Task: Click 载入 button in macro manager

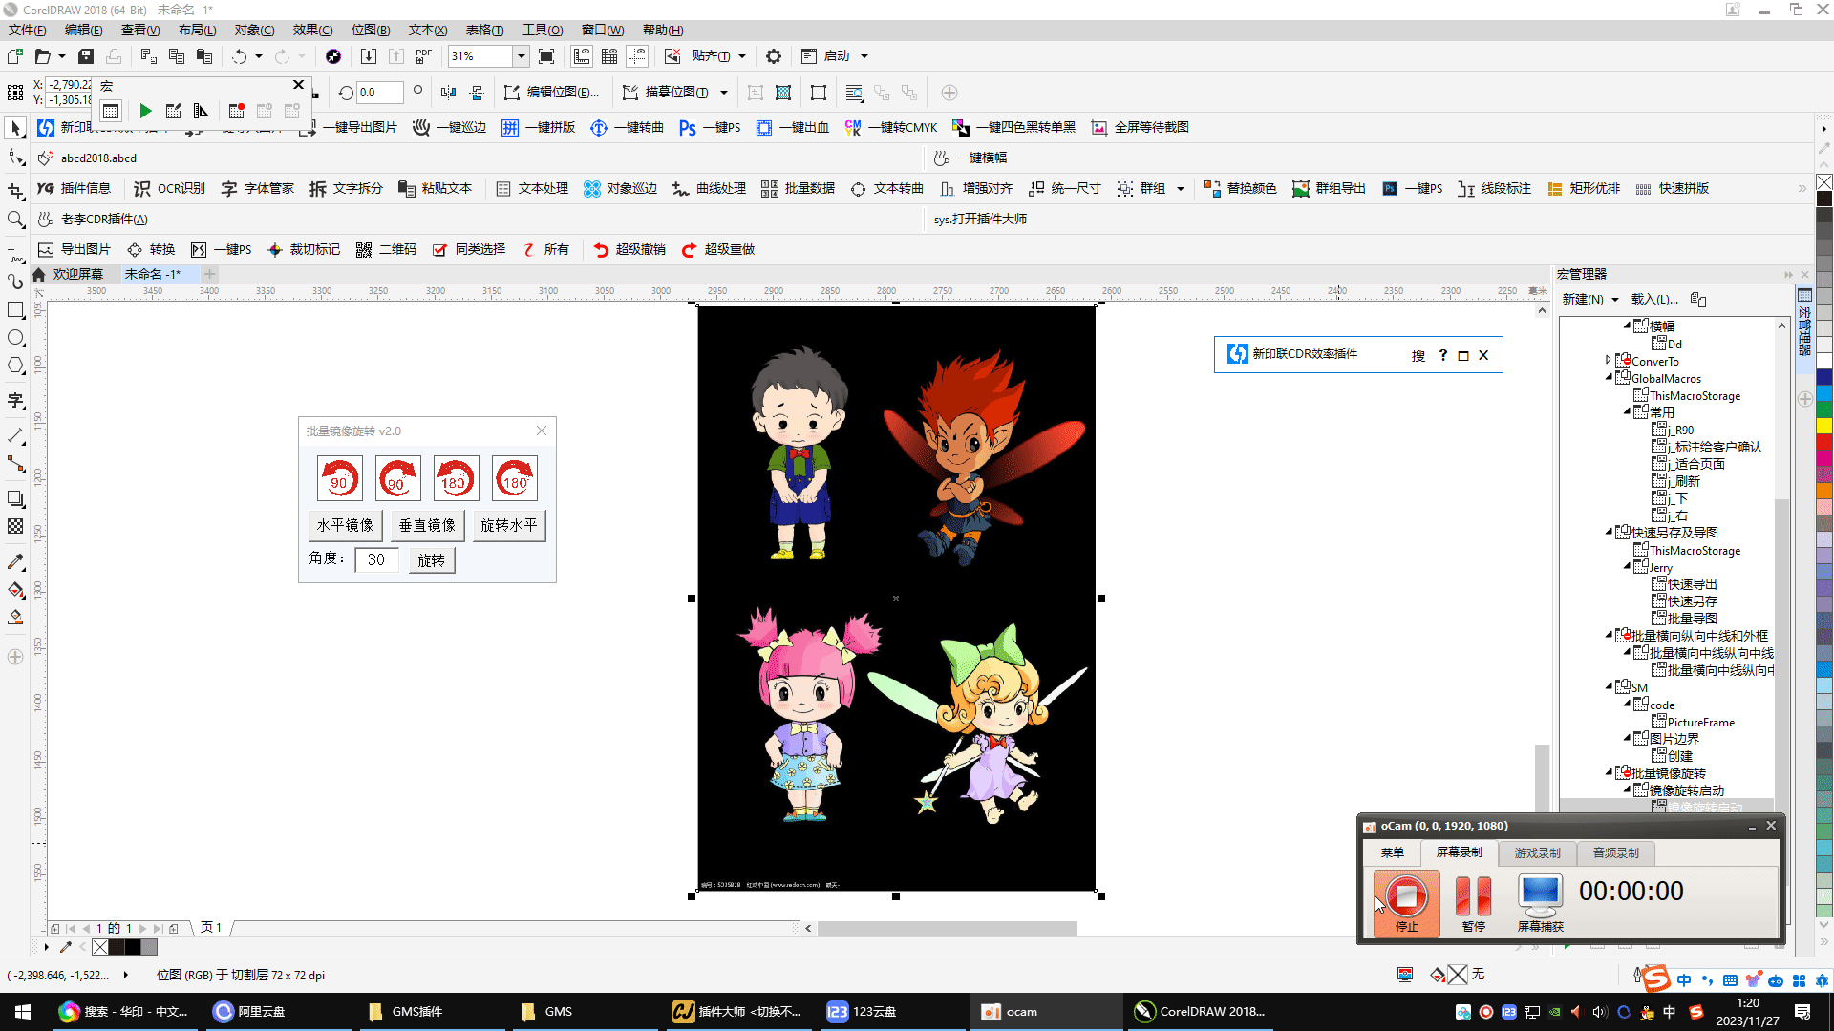Action: coord(1654,300)
